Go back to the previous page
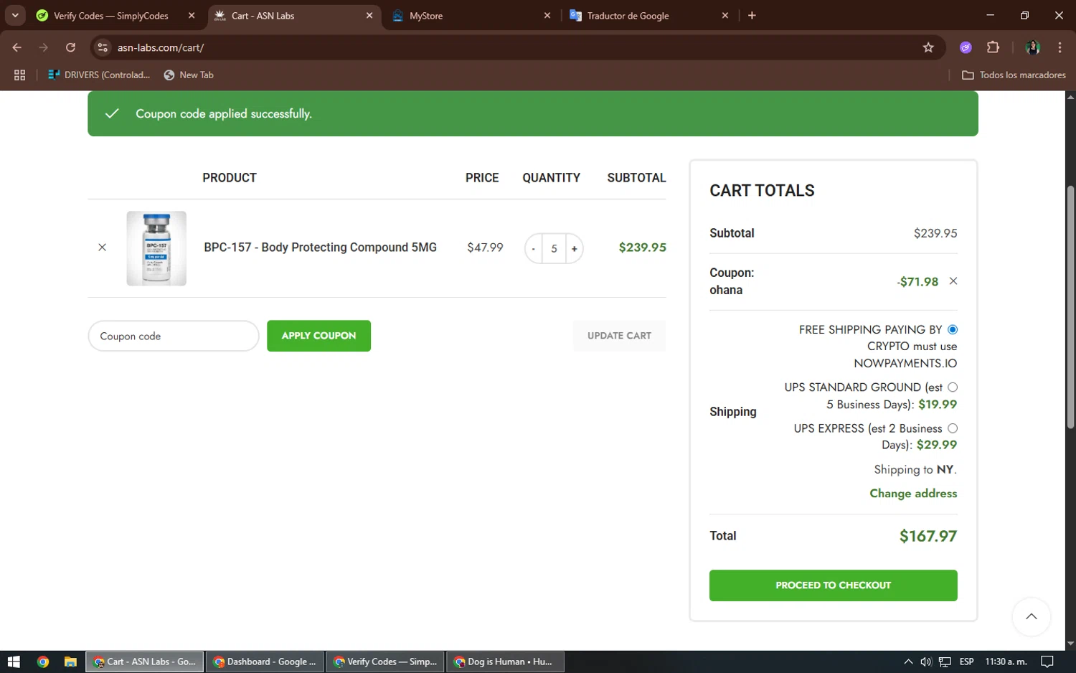This screenshot has width=1076, height=673. click(x=17, y=47)
